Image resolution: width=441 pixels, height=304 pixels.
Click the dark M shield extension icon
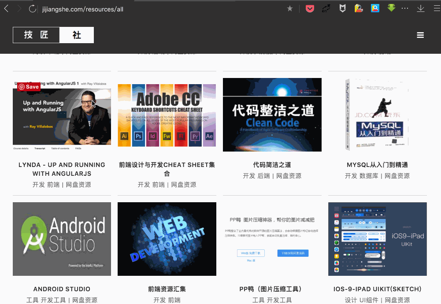[x=342, y=8]
